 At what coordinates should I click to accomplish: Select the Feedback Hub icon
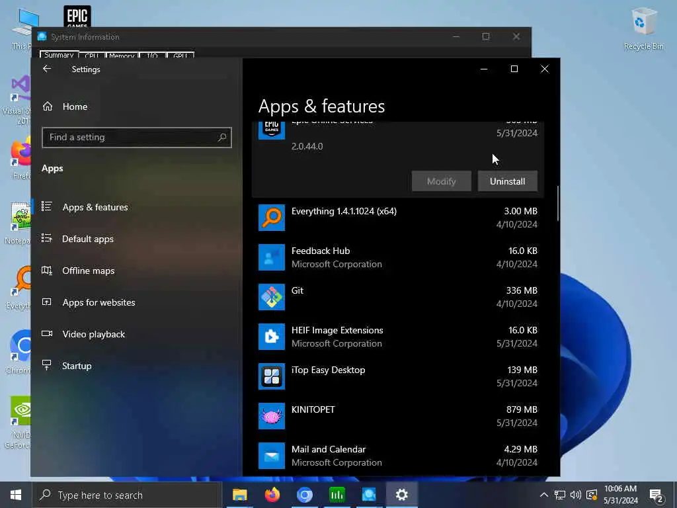(x=272, y=257)
